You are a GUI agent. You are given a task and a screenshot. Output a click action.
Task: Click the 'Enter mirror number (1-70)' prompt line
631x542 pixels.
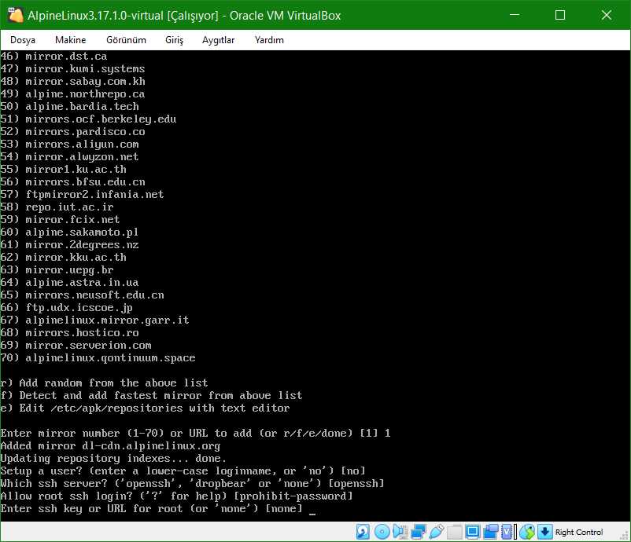(196, 433)
